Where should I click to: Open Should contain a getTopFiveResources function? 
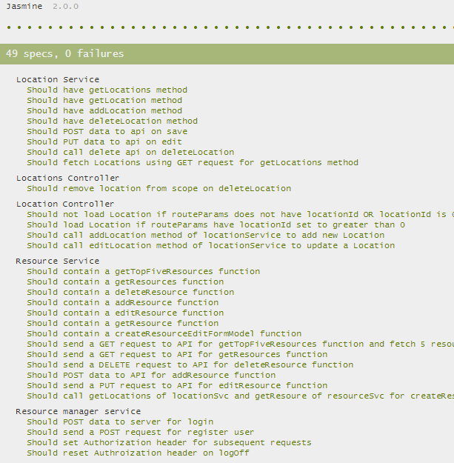pyautogui.click(x=144, y=271)
